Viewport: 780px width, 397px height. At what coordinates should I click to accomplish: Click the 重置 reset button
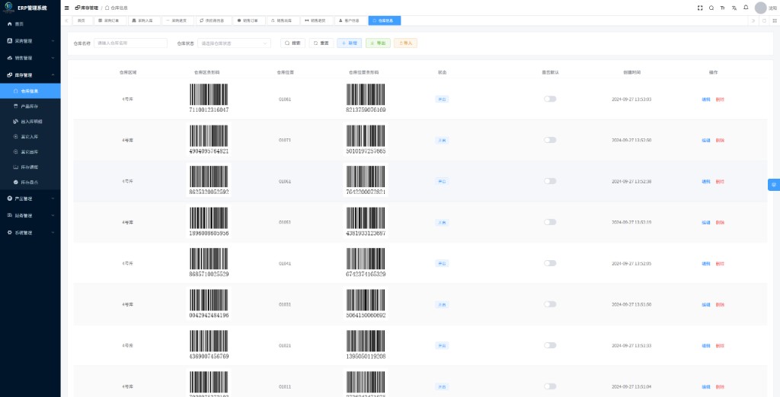point(321,43)
